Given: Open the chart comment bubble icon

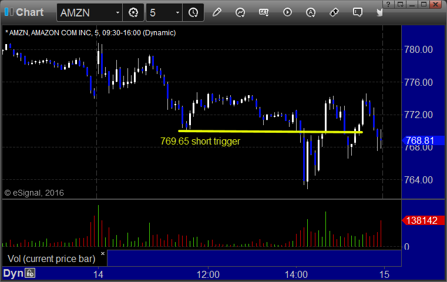Looking at the screenshot, I should tap(358, 12).
